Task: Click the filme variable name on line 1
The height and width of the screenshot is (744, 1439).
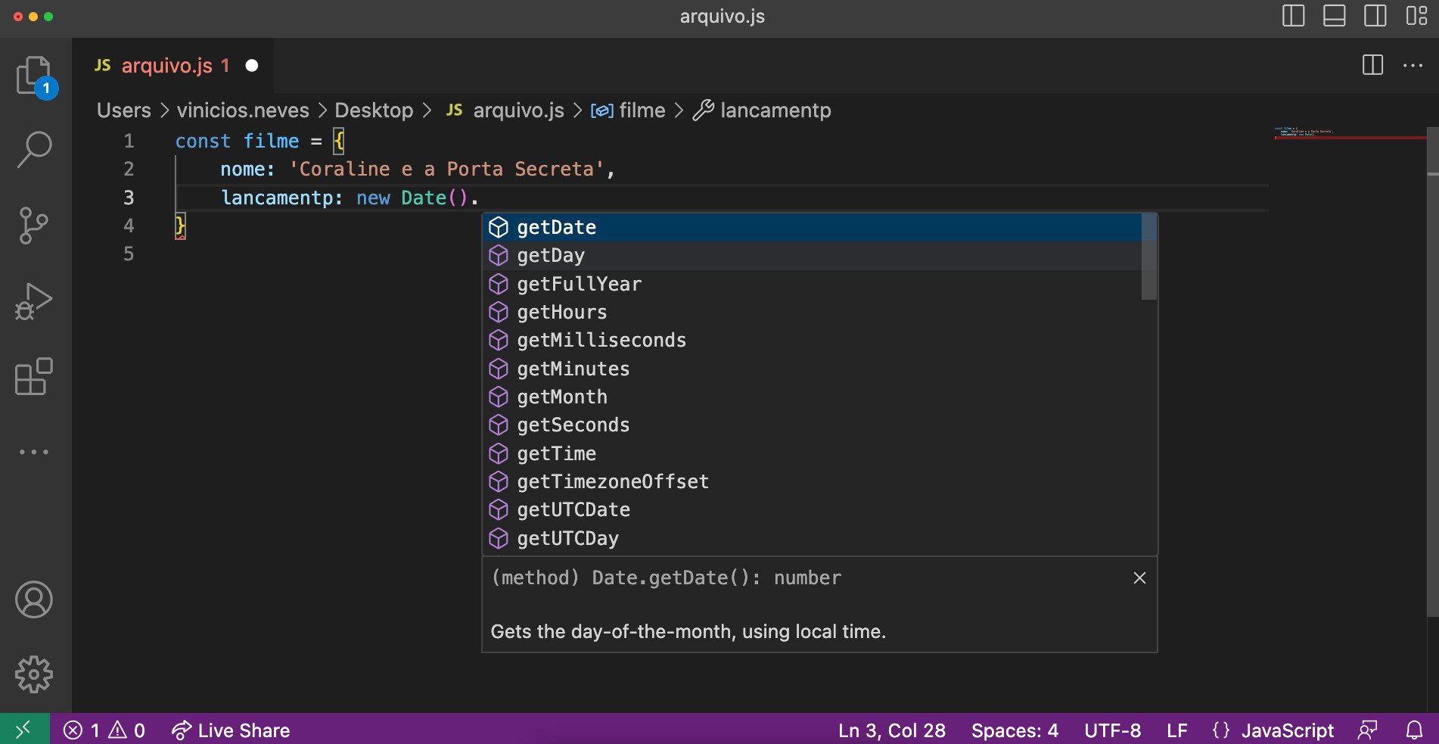Action: 271,142
